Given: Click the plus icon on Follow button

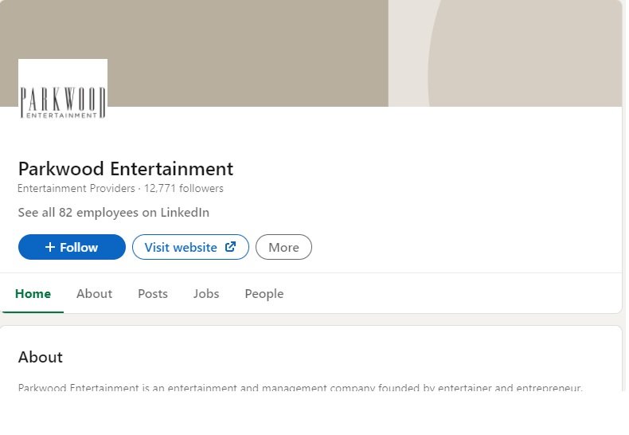Looking at the screenshot, I should point(49,247).
